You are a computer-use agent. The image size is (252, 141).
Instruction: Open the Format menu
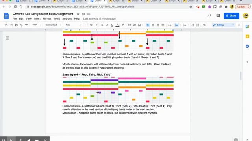(47, 19)
